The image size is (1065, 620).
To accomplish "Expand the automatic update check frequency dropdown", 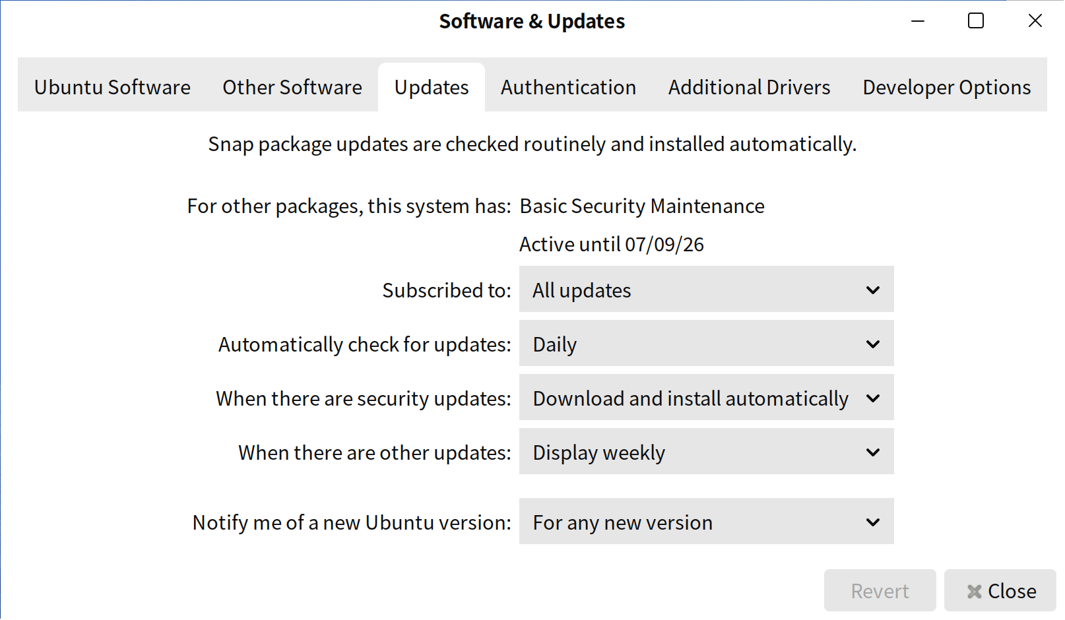I will coord(705,344).
